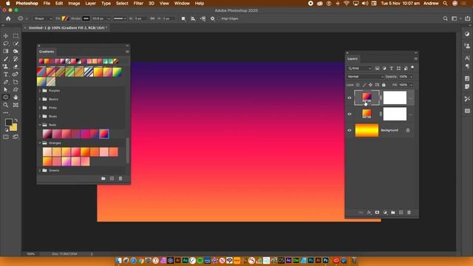Create new adjustment layer half-circle icon
Image resolution: width=473 pixels, height=266 pixels.
point(385,213)
